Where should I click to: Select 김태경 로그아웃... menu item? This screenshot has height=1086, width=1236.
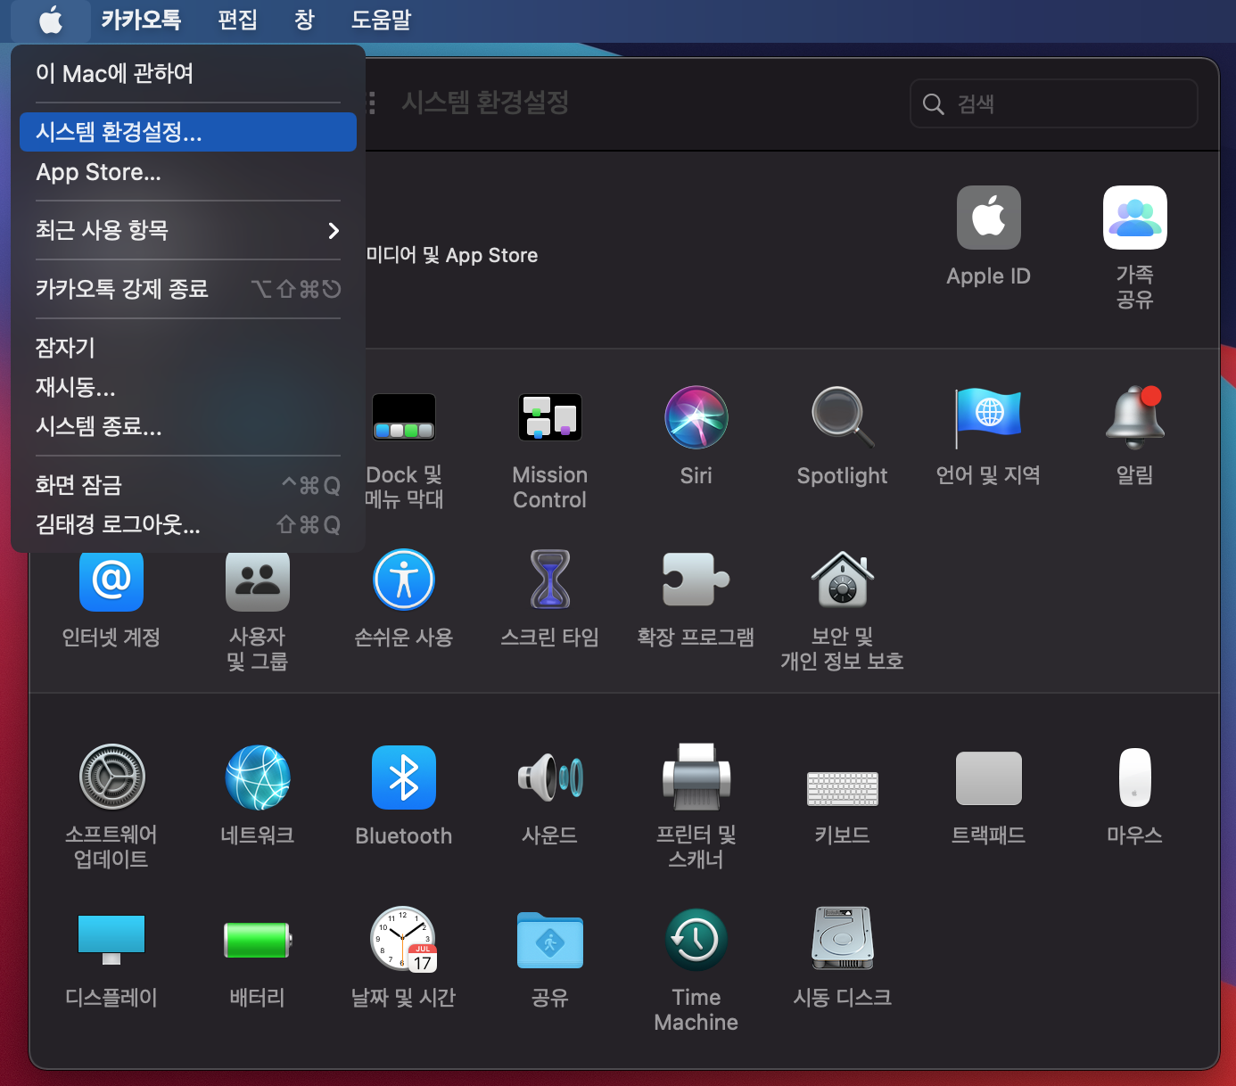187,524
